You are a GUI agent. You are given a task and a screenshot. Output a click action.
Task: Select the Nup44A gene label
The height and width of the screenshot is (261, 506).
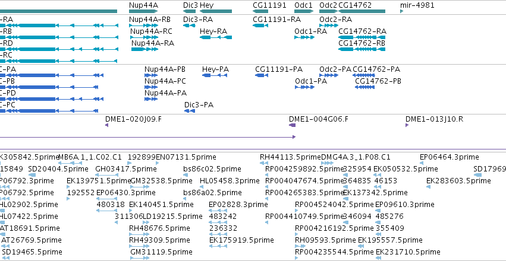tap(143, 5)
